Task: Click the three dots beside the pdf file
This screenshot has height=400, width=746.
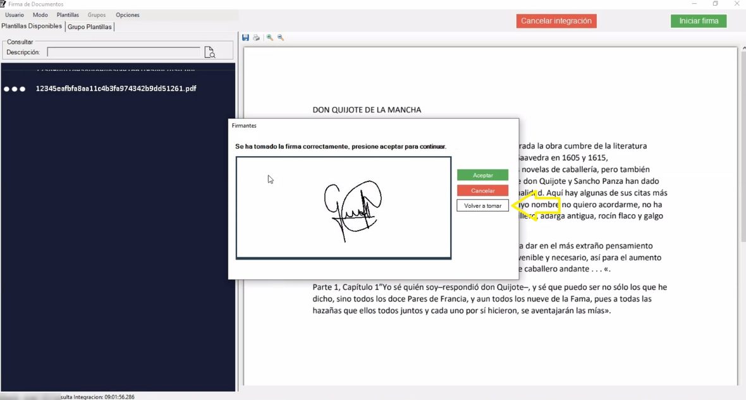Action: coord(15,89)
